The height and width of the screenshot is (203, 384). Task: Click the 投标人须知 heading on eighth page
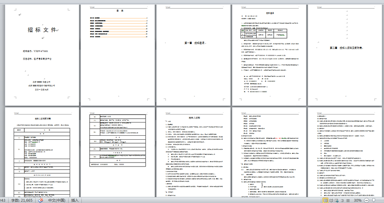coord(195,118)
